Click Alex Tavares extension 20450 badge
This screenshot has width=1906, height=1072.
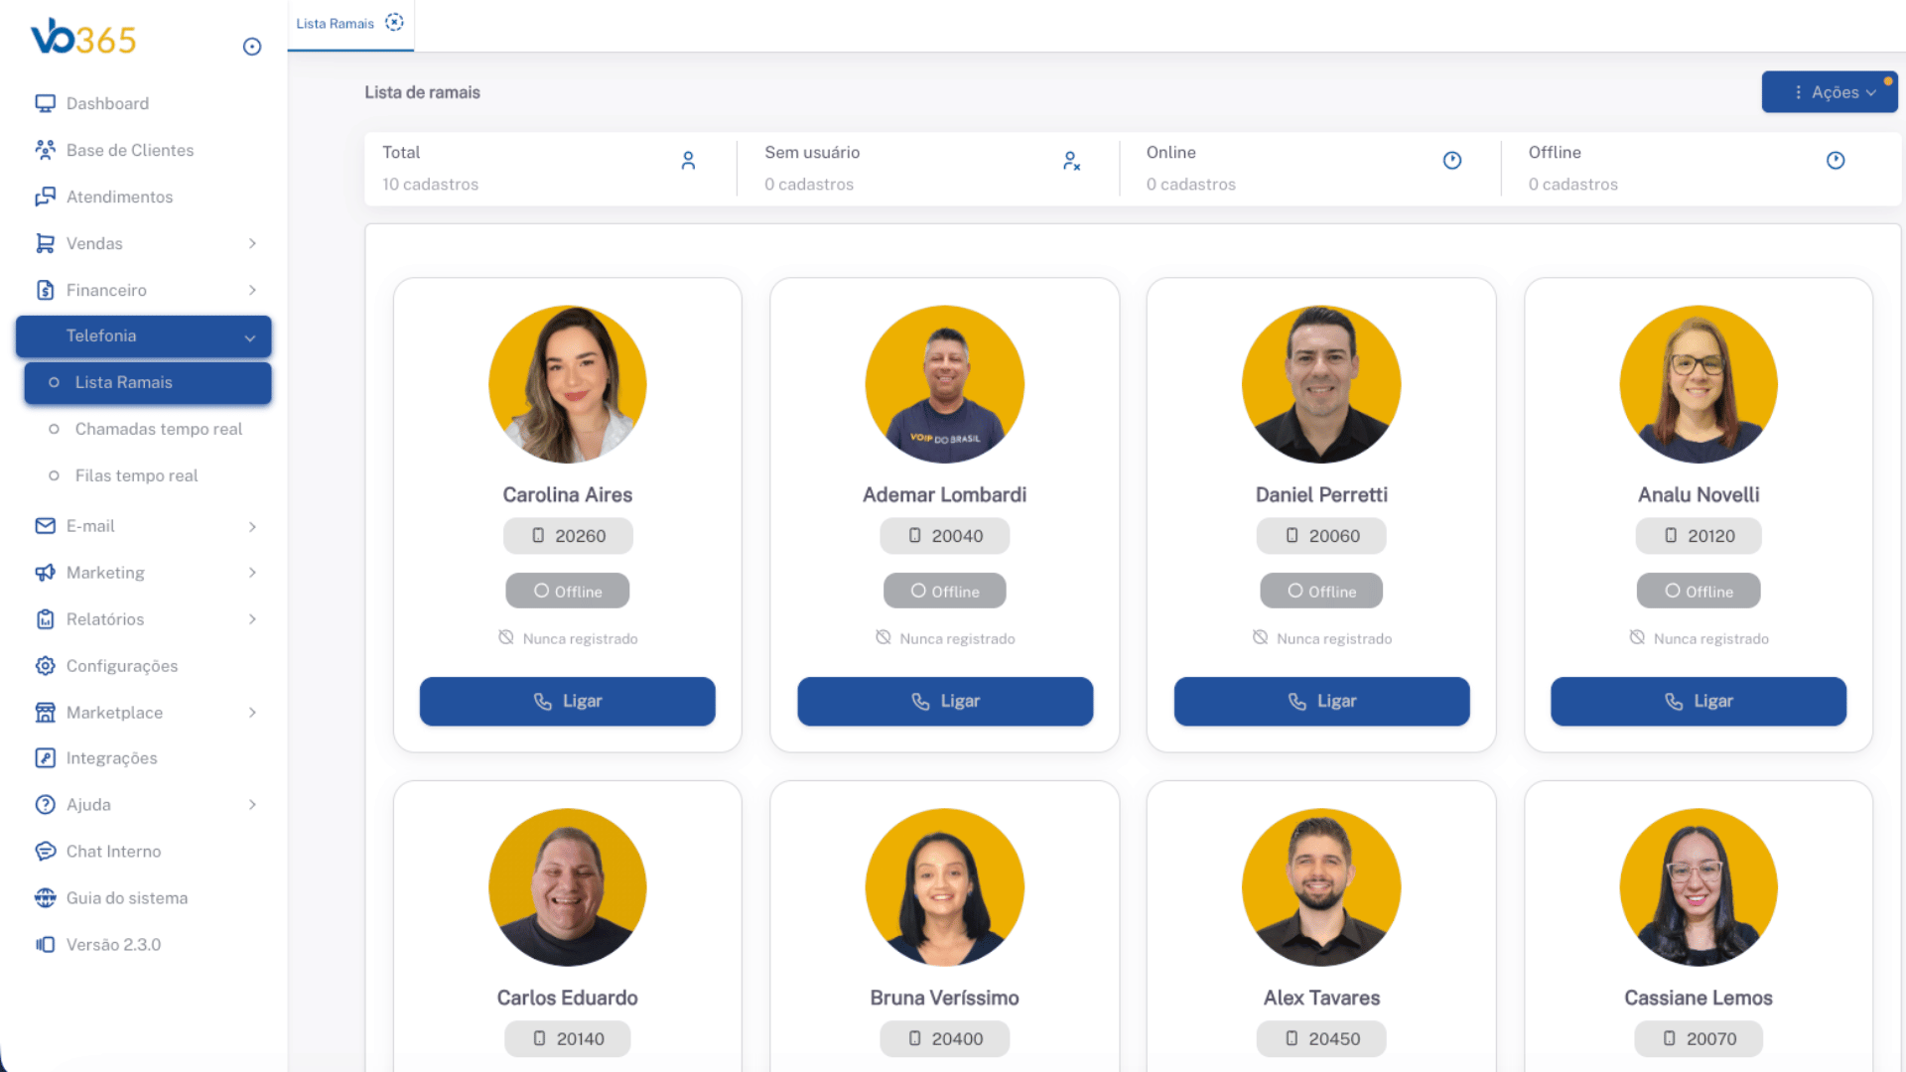[x=1321, y=1039]
